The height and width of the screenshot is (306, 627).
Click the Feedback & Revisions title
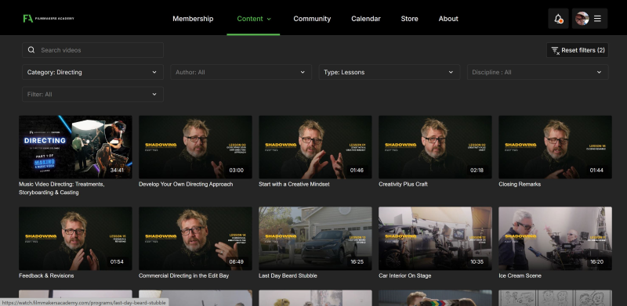(46, 275)
